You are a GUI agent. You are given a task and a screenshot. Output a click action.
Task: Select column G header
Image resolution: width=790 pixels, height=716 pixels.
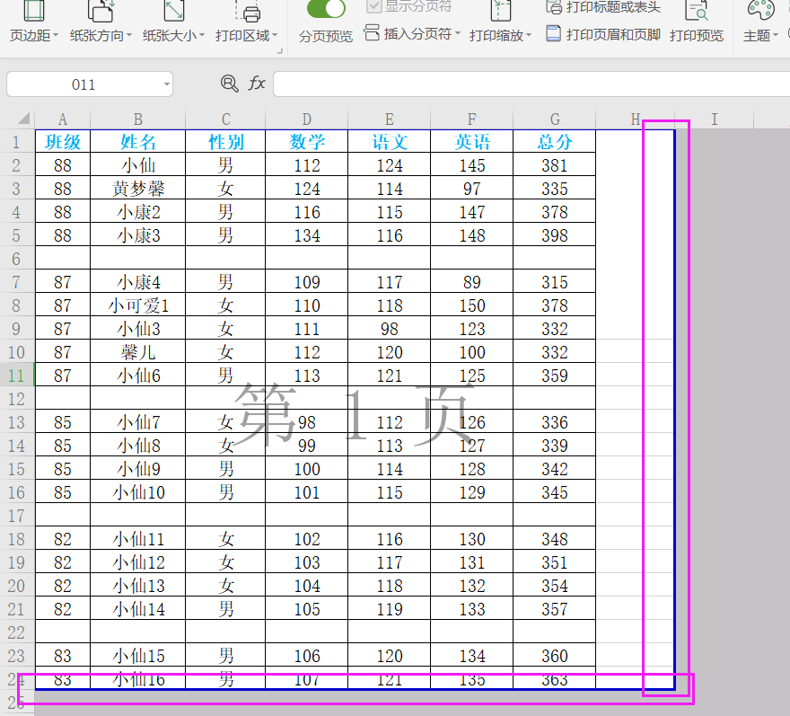(554, 119)
